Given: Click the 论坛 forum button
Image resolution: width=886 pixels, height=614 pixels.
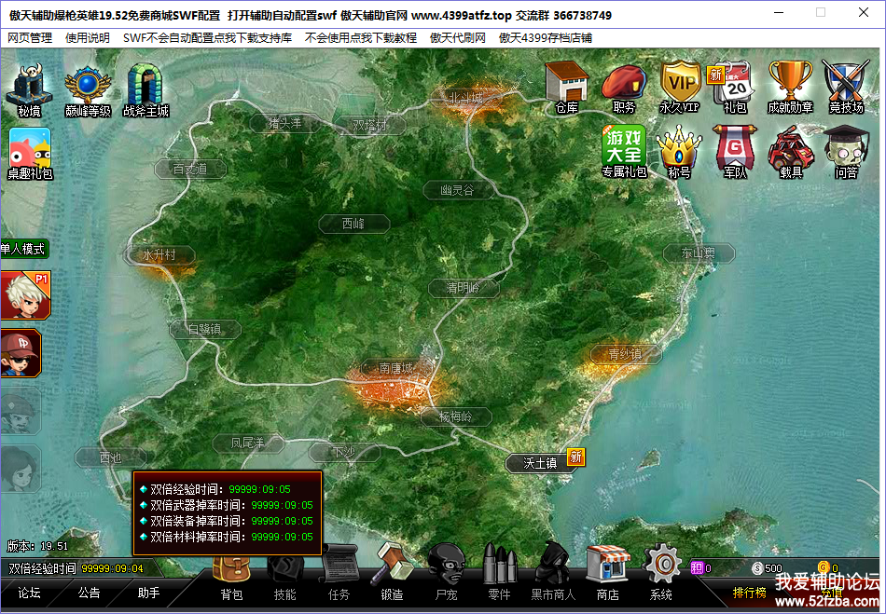Looking at the screenshot, I should pos(30,593).
